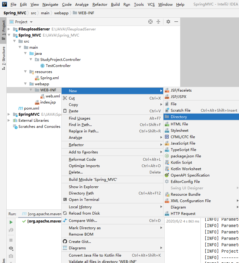Select Open in Terminal
239x263 pixels.
(113, 199)
